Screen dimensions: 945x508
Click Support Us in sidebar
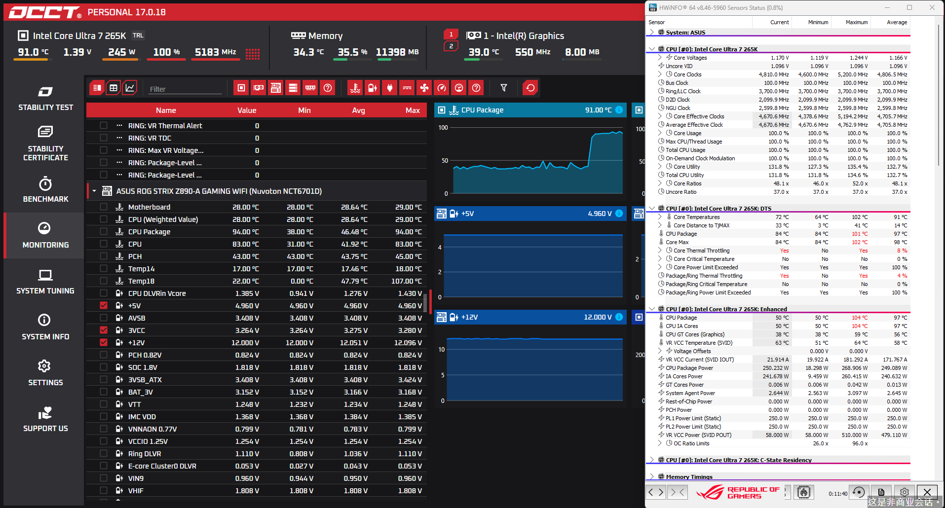tap(45, 419)
